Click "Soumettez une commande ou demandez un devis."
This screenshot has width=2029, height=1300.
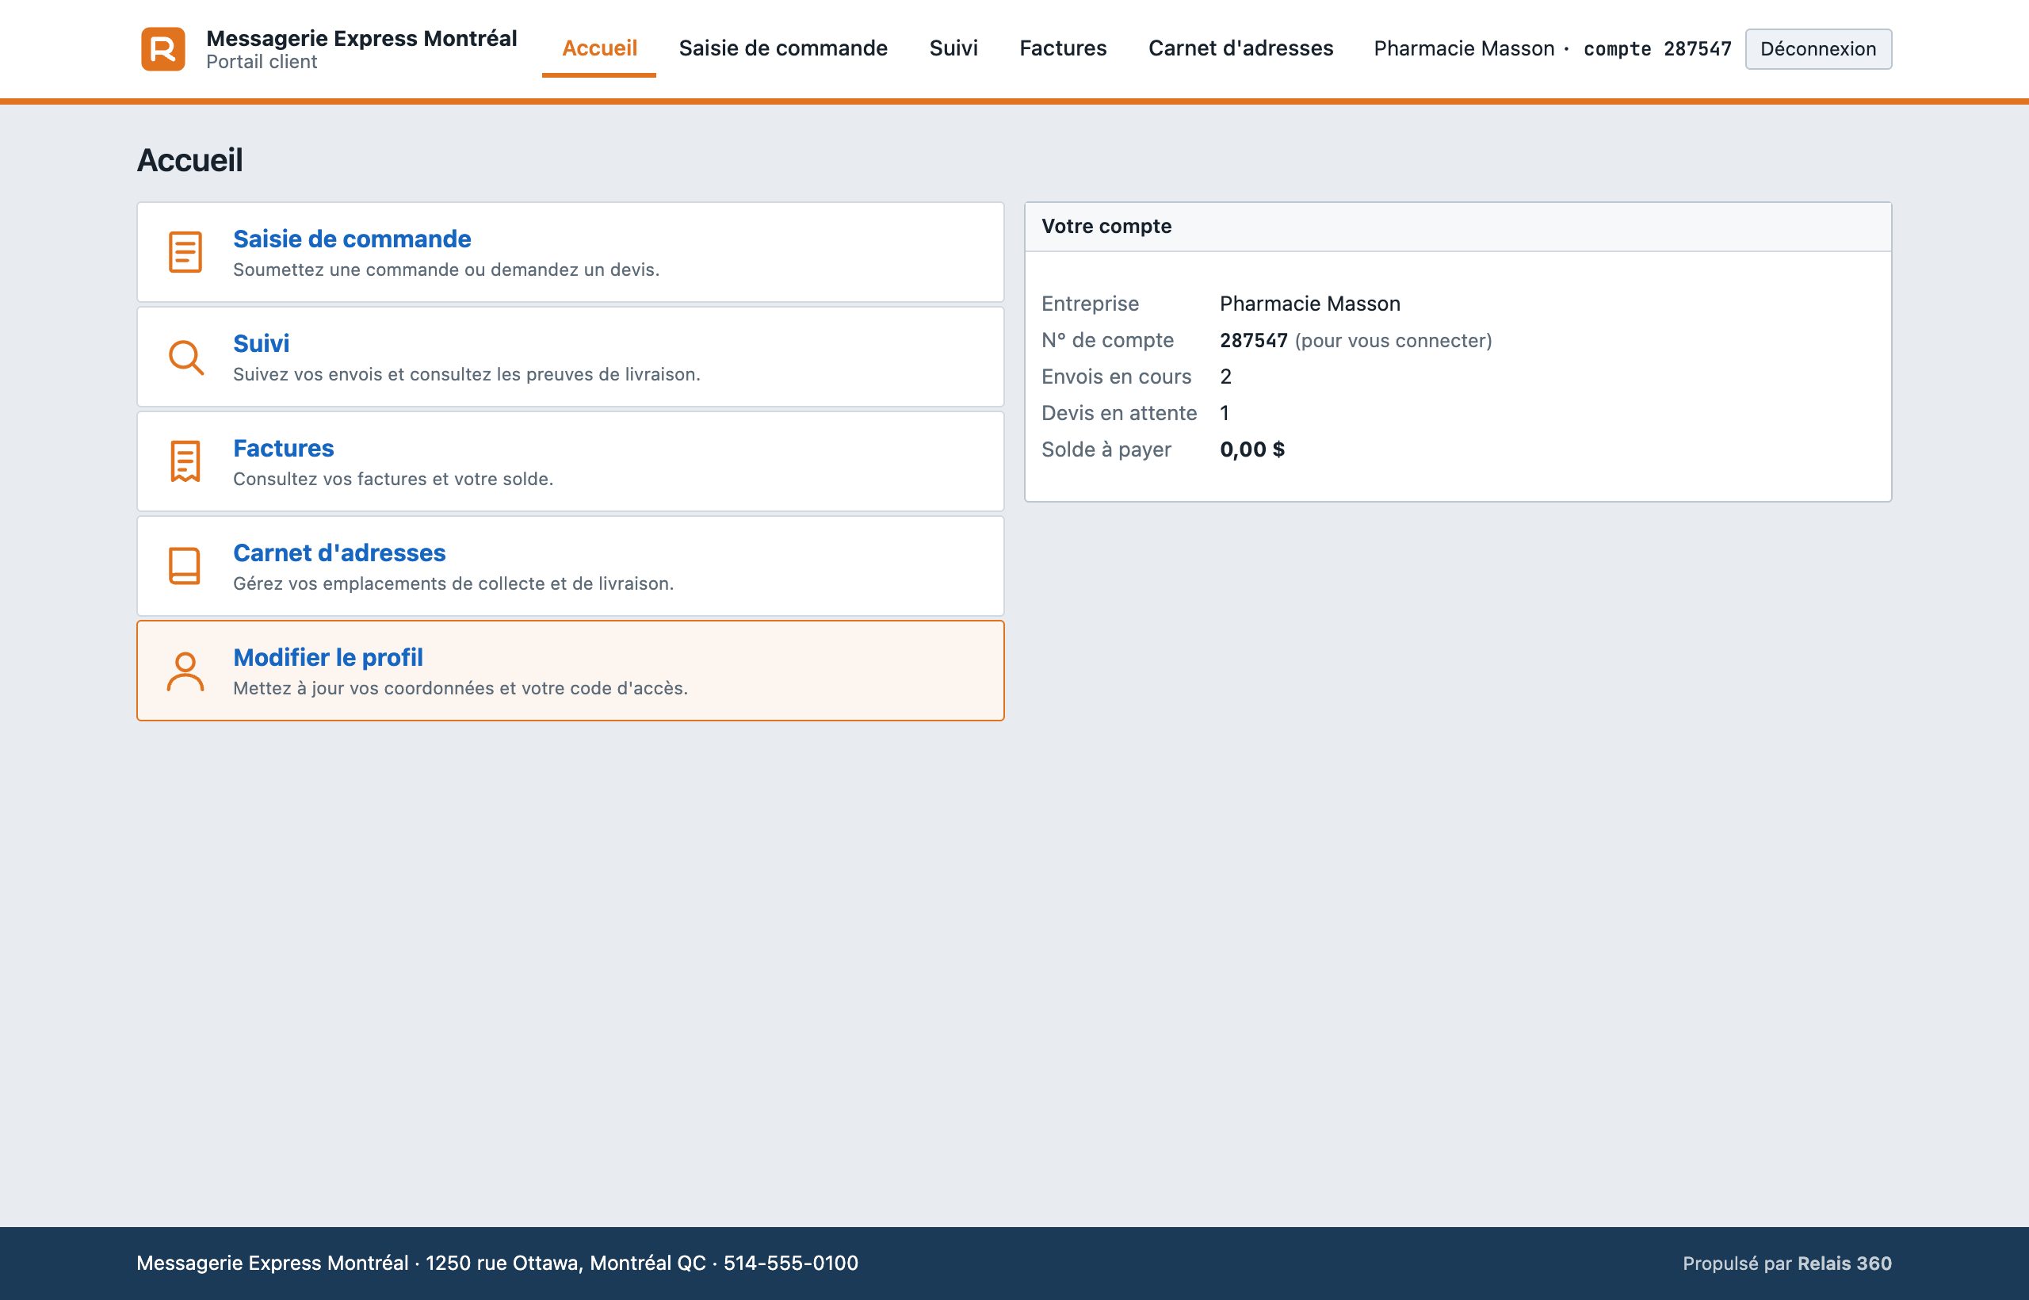coord(445,270)
